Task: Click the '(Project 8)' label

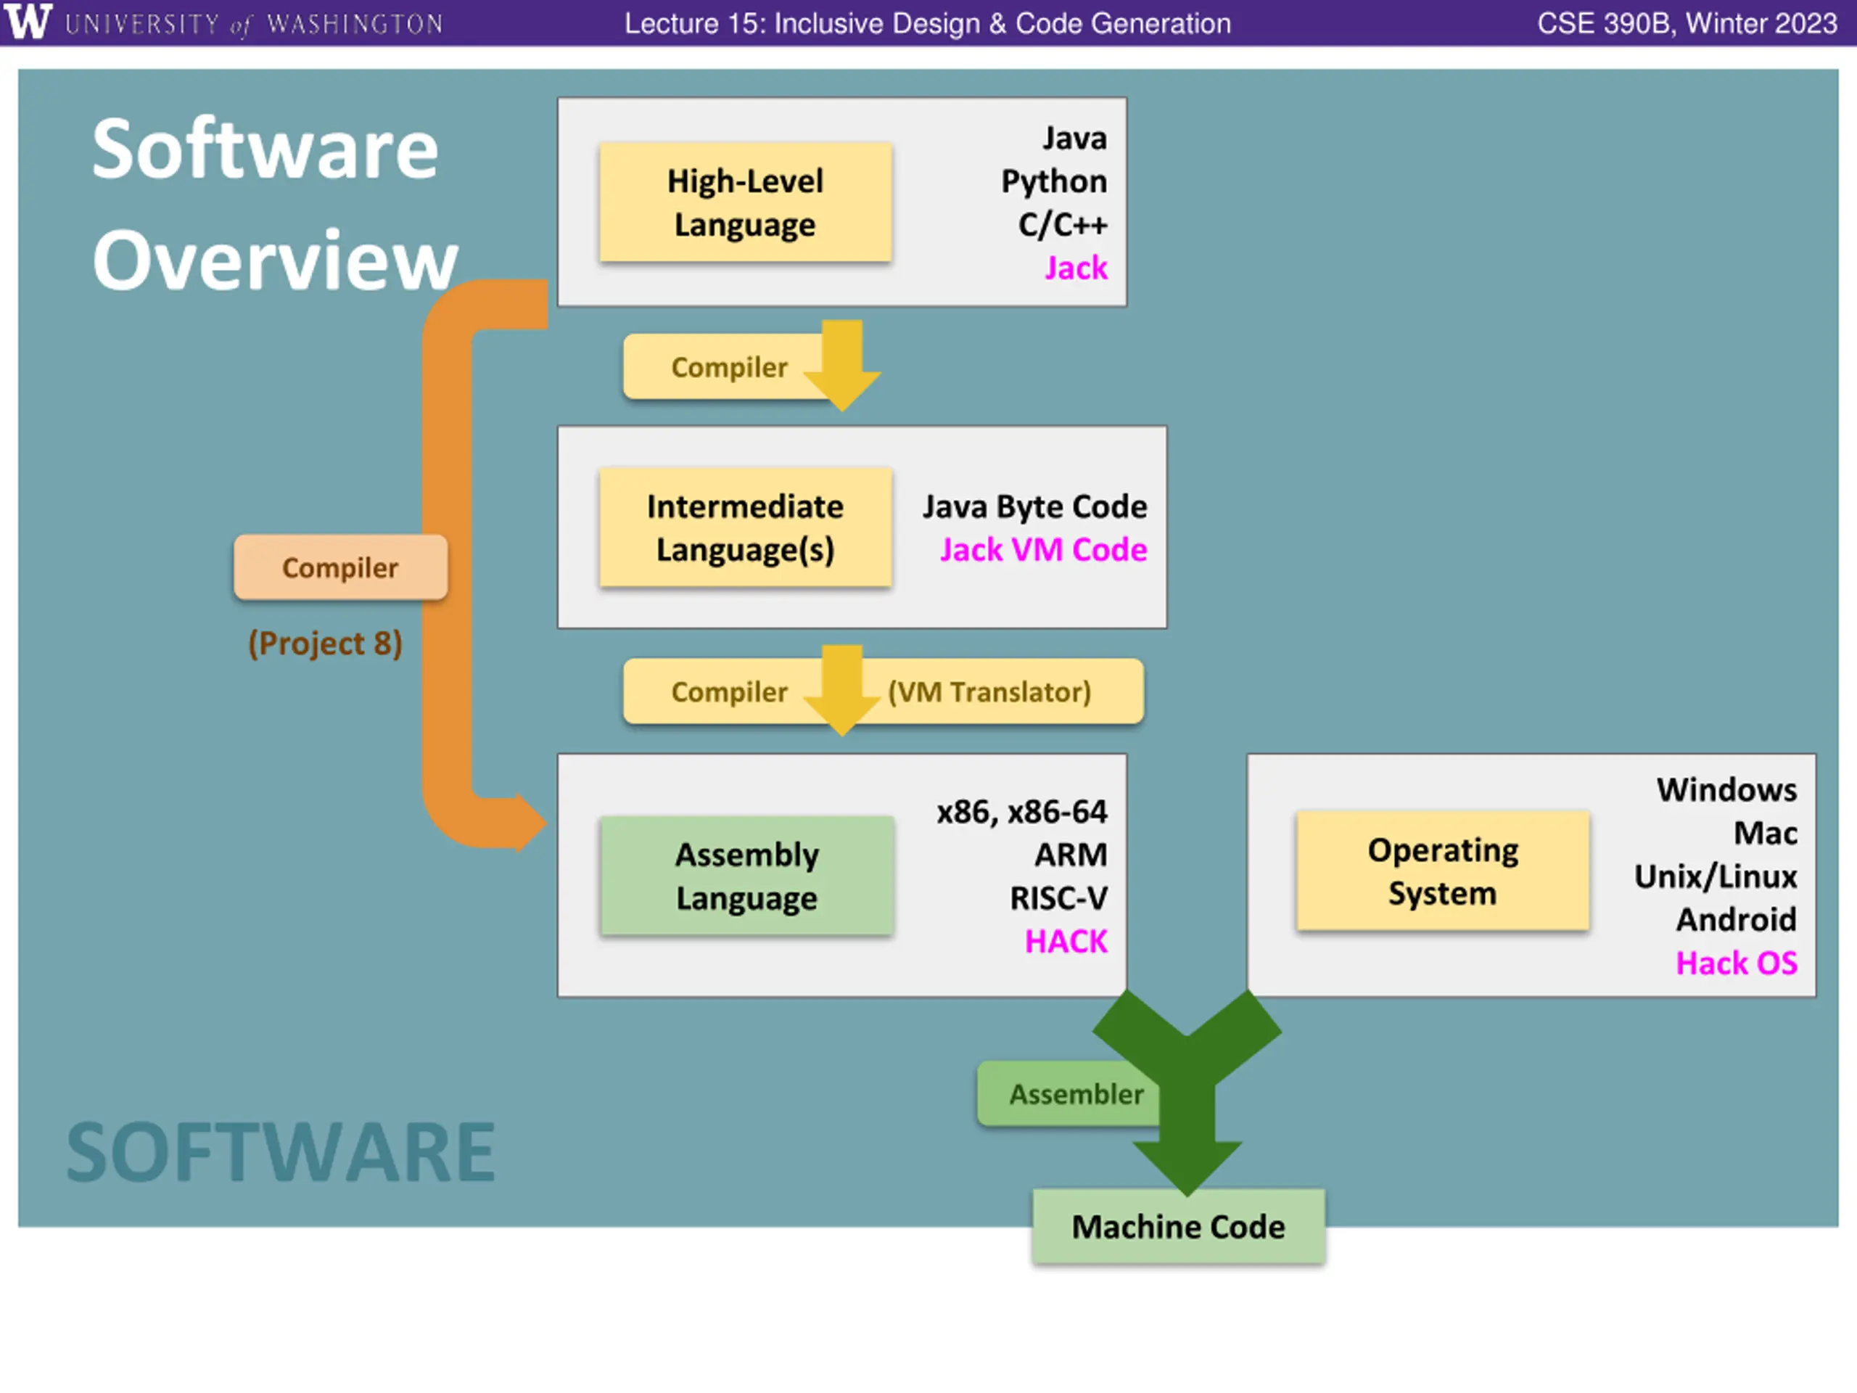Action: point(325,644)
